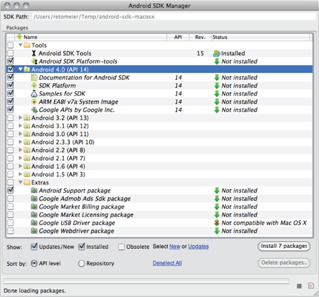Click the not-compatible icon for USB Driver
Screen dimensions: 319x297
coord(217,223)
